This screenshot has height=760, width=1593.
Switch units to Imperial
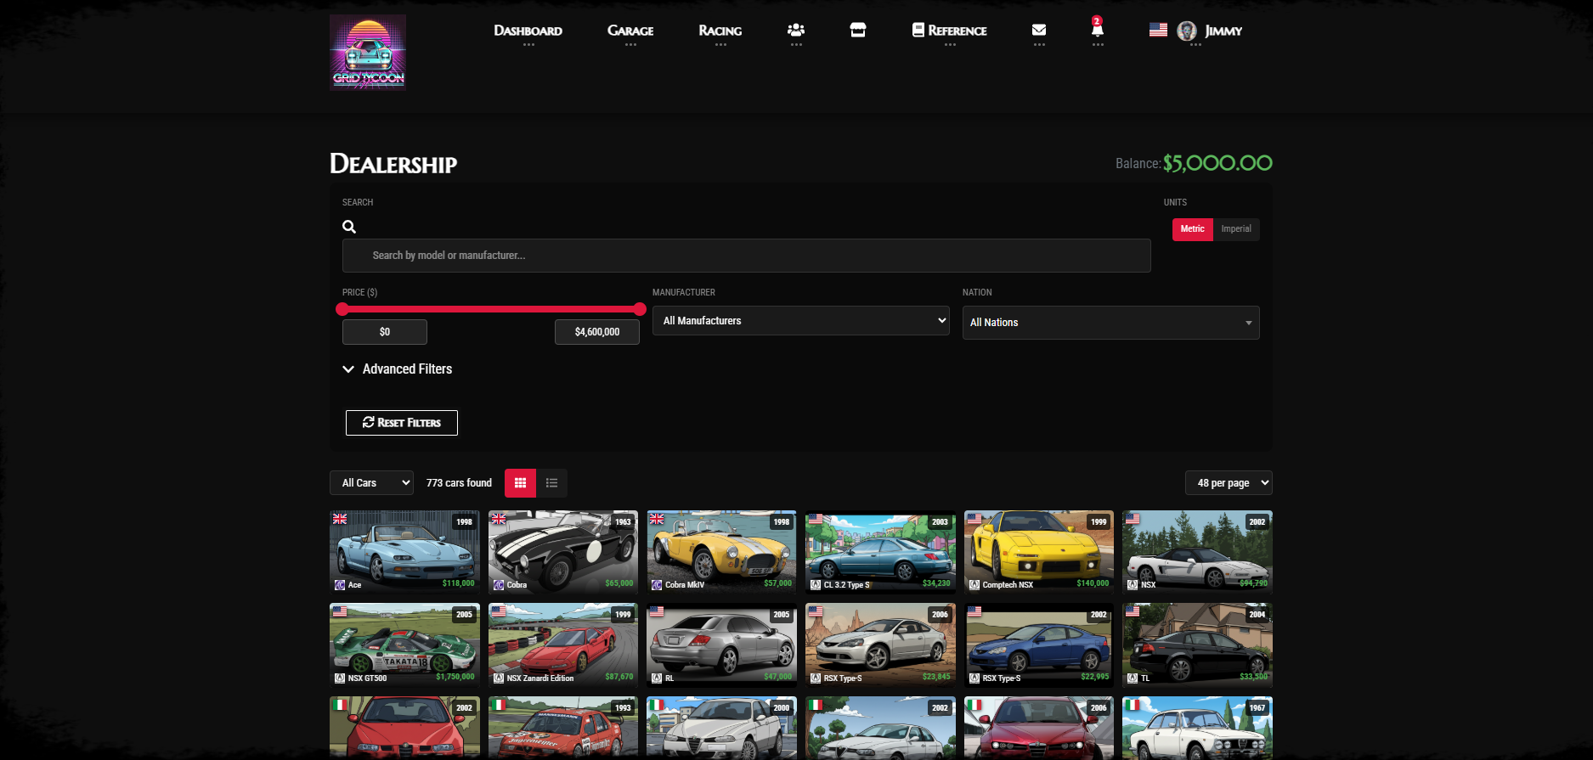pyautogui.click(x=1235, y=229)
